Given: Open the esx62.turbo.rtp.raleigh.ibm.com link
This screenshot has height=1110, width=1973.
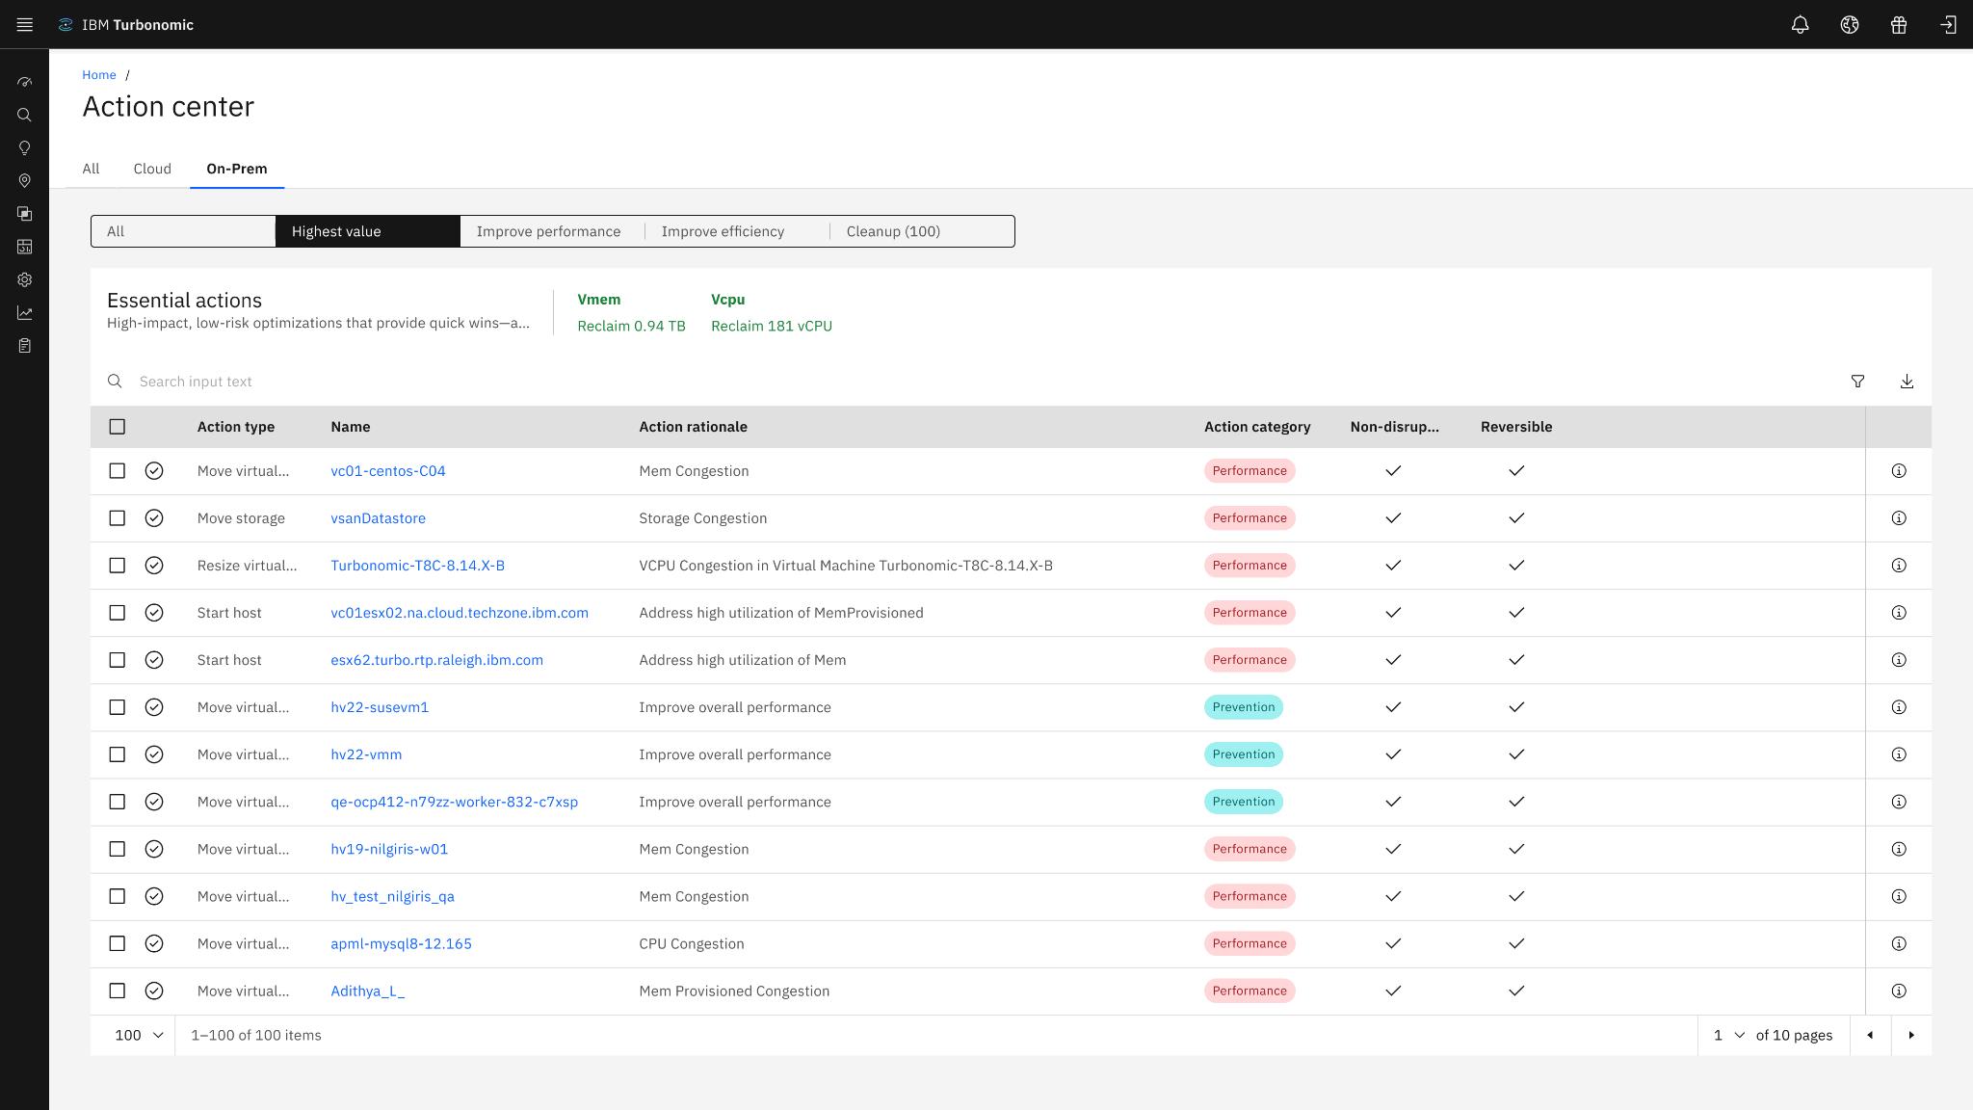Looking at the screenshot, I should pos(436,660).
